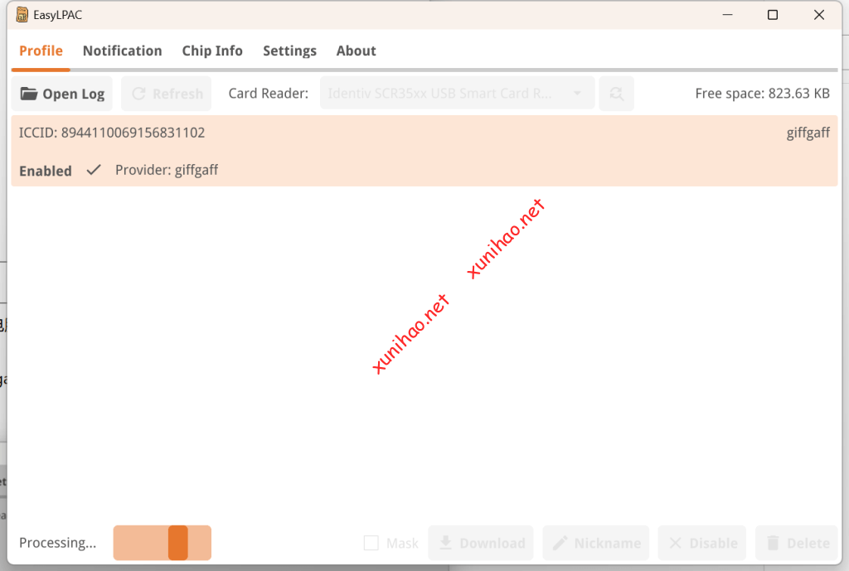Click the folder icon on Open Log
This screenshot has height=571, width=849.
pos(29,94)
